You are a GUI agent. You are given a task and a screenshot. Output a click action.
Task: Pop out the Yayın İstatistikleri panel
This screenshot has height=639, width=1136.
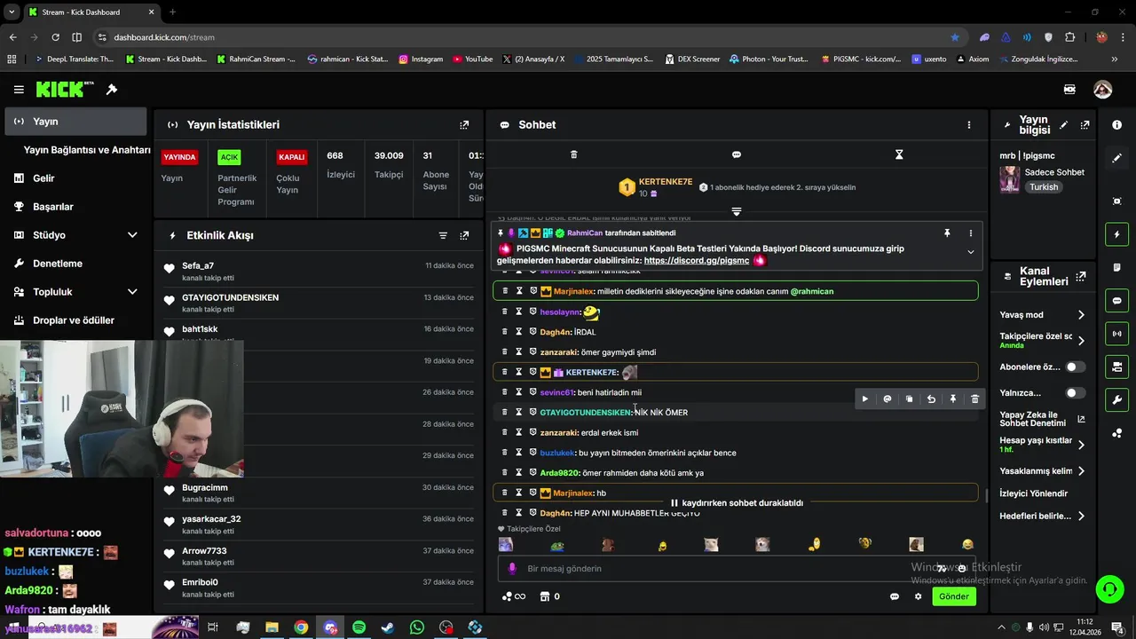click(464, 125)
